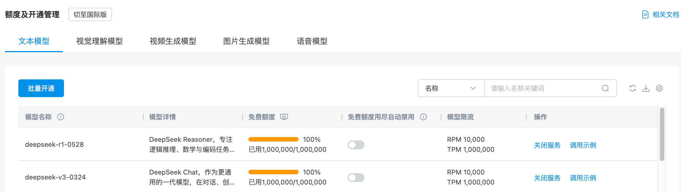
Task: Click the search magnifier icon
Action: (605, 88)
